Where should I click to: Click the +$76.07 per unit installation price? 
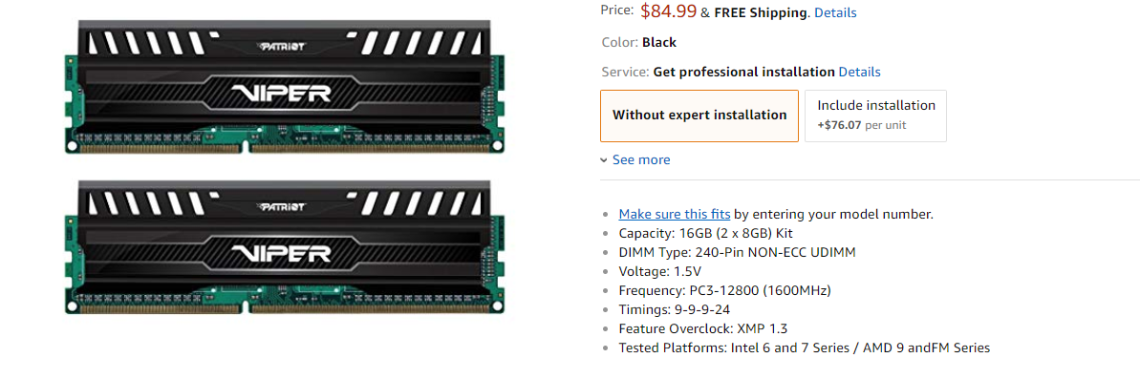click(x=862, y=125)
